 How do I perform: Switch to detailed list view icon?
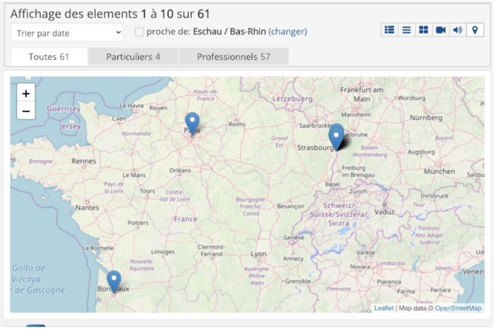tap(389, 30)
